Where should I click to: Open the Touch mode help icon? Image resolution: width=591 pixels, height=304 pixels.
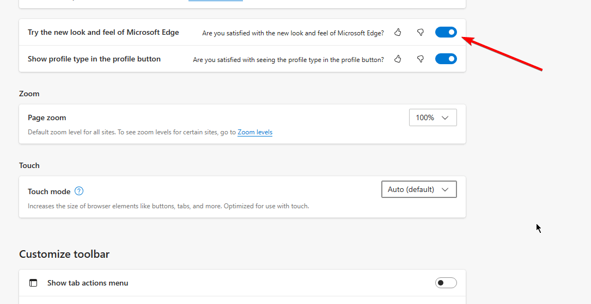coord(80,191)
